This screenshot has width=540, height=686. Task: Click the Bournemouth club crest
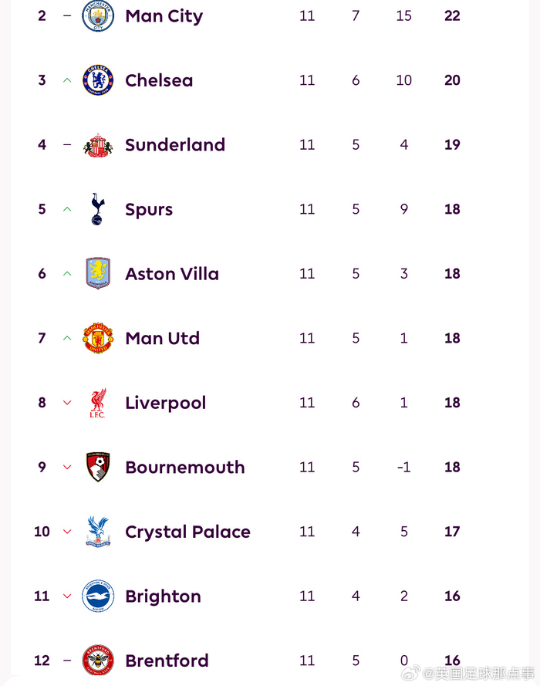tap(98, 468)
